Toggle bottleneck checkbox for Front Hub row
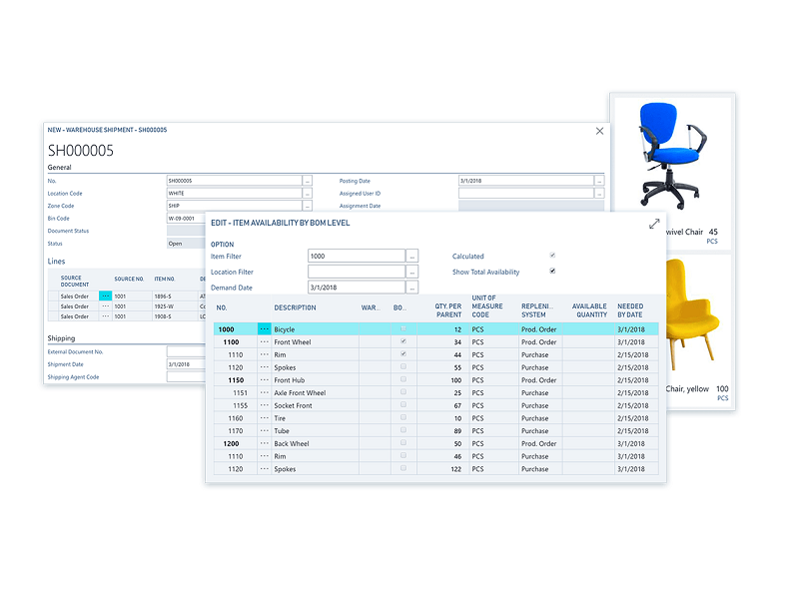The width and height of the screenshot is (799, 598). [403, 379]
